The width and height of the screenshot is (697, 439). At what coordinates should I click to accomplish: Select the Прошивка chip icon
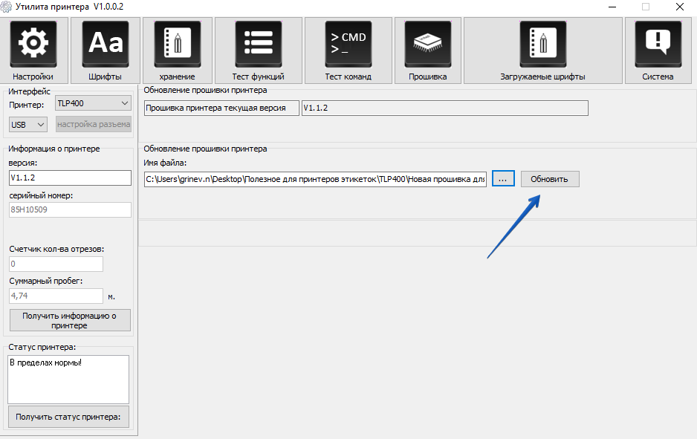(x=427, y=45)
